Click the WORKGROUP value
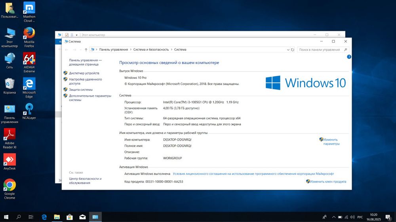Screen dimensions: 396x222 172,158
